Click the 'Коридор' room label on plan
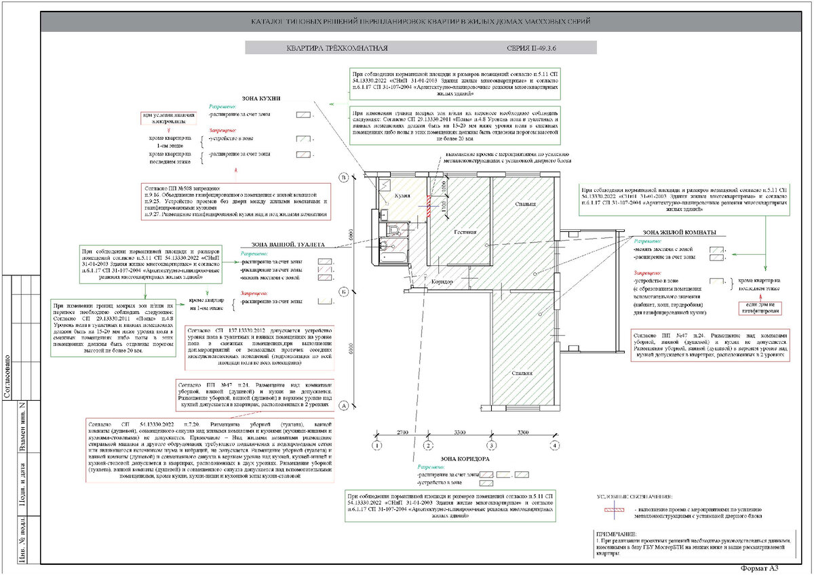Screen dimensions: 814x575 (x=442, y=281)
